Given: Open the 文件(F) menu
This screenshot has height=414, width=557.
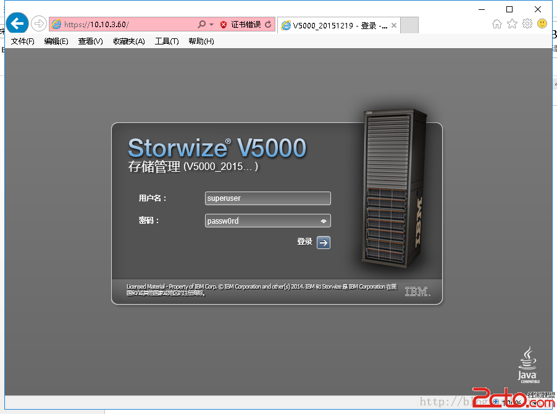Looking at the screenshot, I should click(23, 41).
